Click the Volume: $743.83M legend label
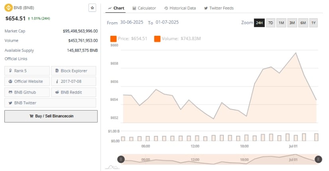329x171 pixels. pos(181,39)
